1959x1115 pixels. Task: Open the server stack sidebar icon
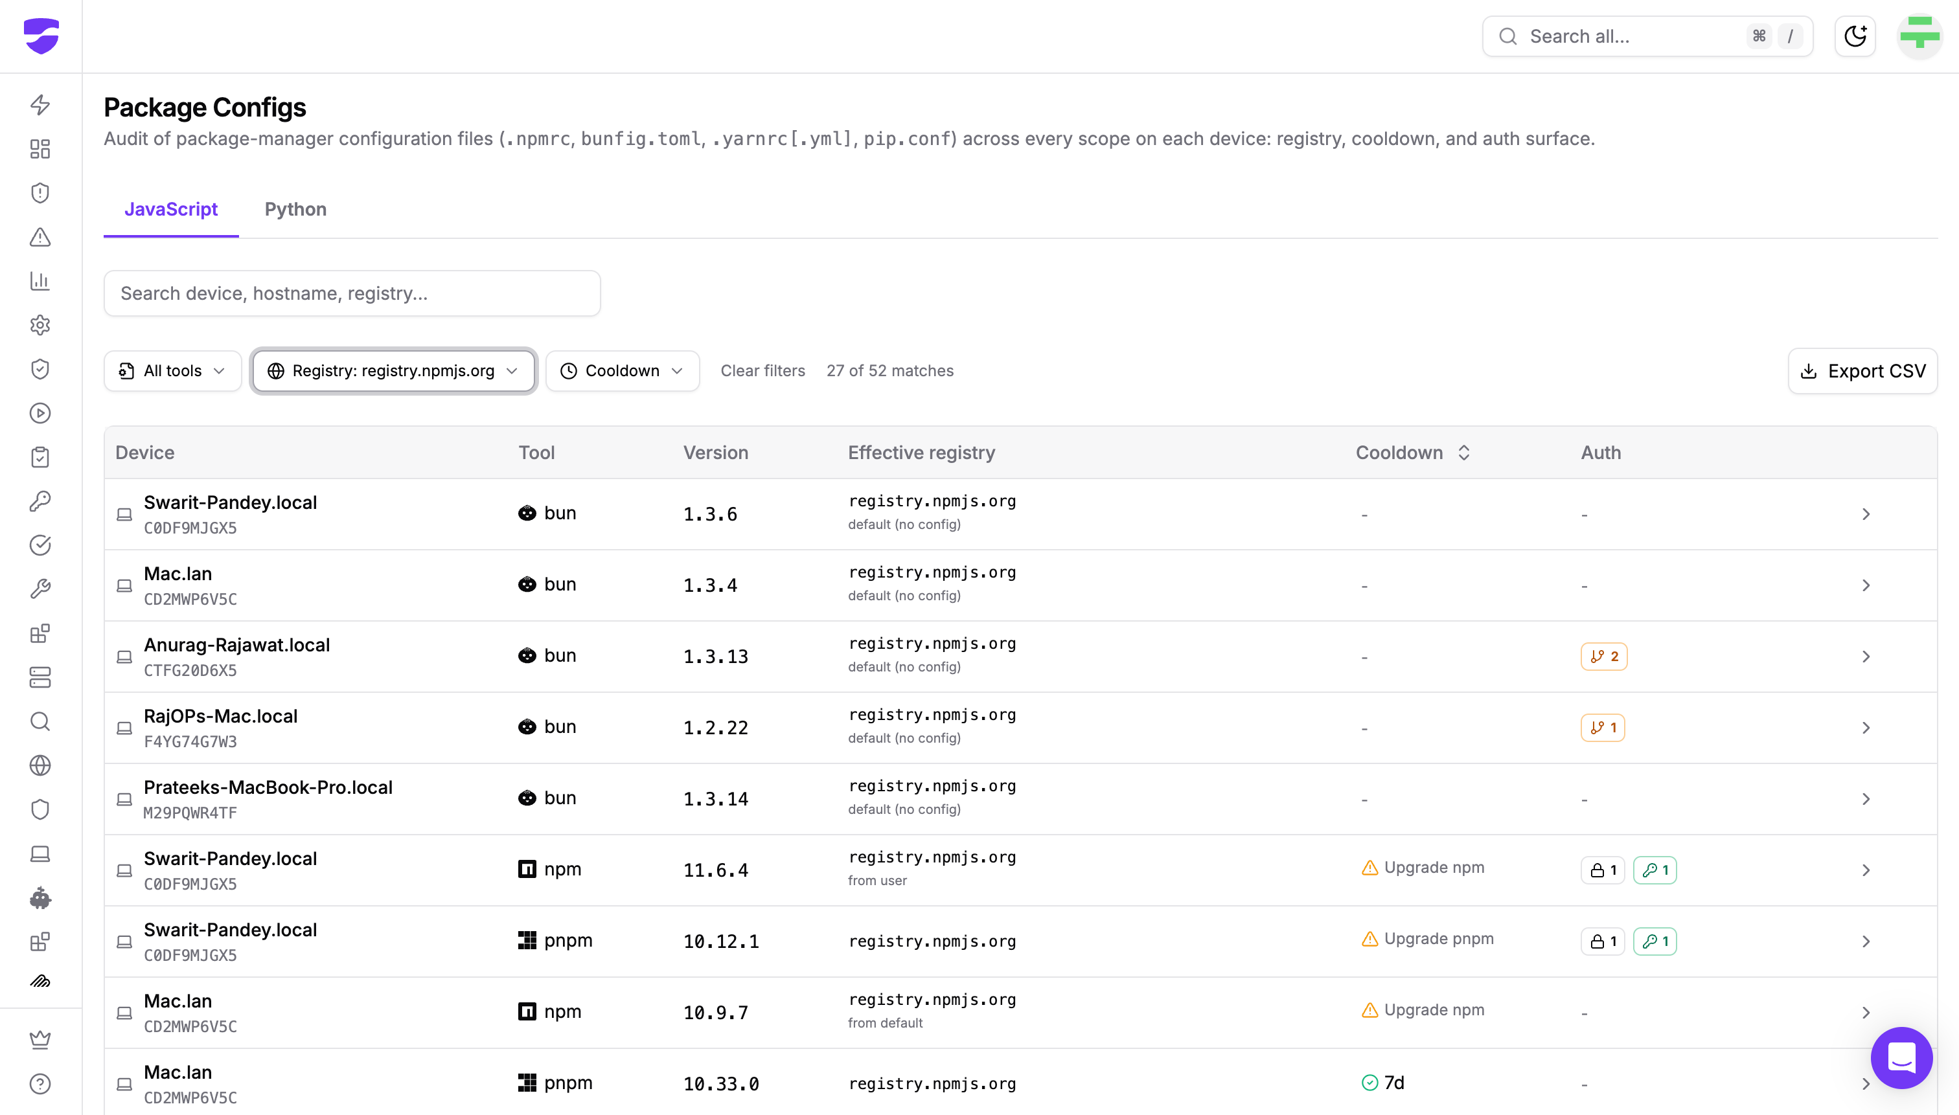point(41,677)
